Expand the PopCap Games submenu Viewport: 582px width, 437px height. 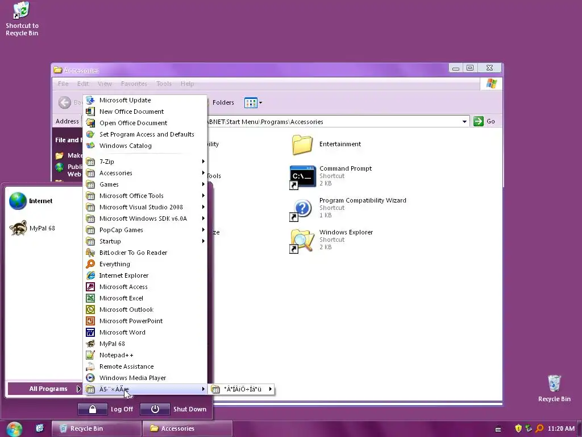[145, 230]
